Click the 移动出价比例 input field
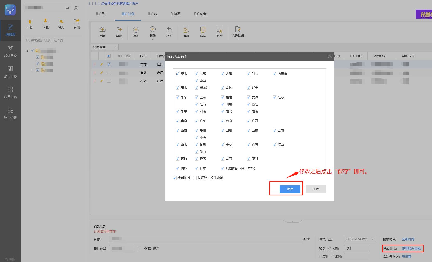This screenshot has width=432, height=262. click(357, 248)
